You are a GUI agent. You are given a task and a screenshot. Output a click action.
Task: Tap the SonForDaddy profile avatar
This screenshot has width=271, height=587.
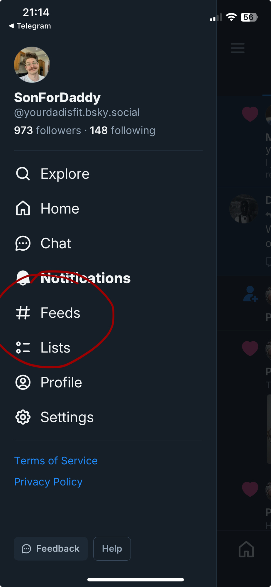click(x=32, y=65)
